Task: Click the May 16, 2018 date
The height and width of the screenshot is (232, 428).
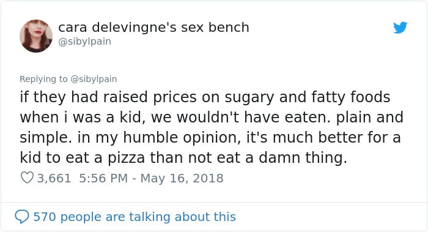Action: (182, 178)
